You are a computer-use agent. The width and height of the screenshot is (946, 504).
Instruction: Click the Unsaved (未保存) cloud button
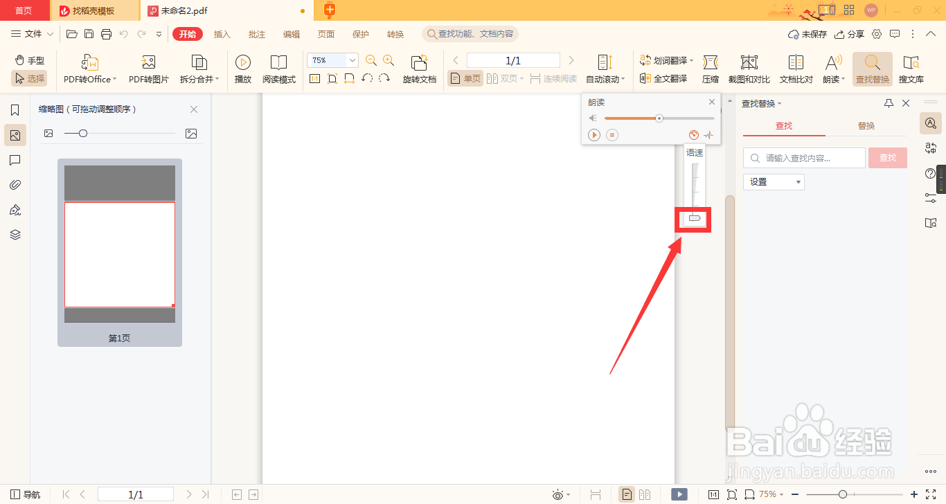(807, 34)
